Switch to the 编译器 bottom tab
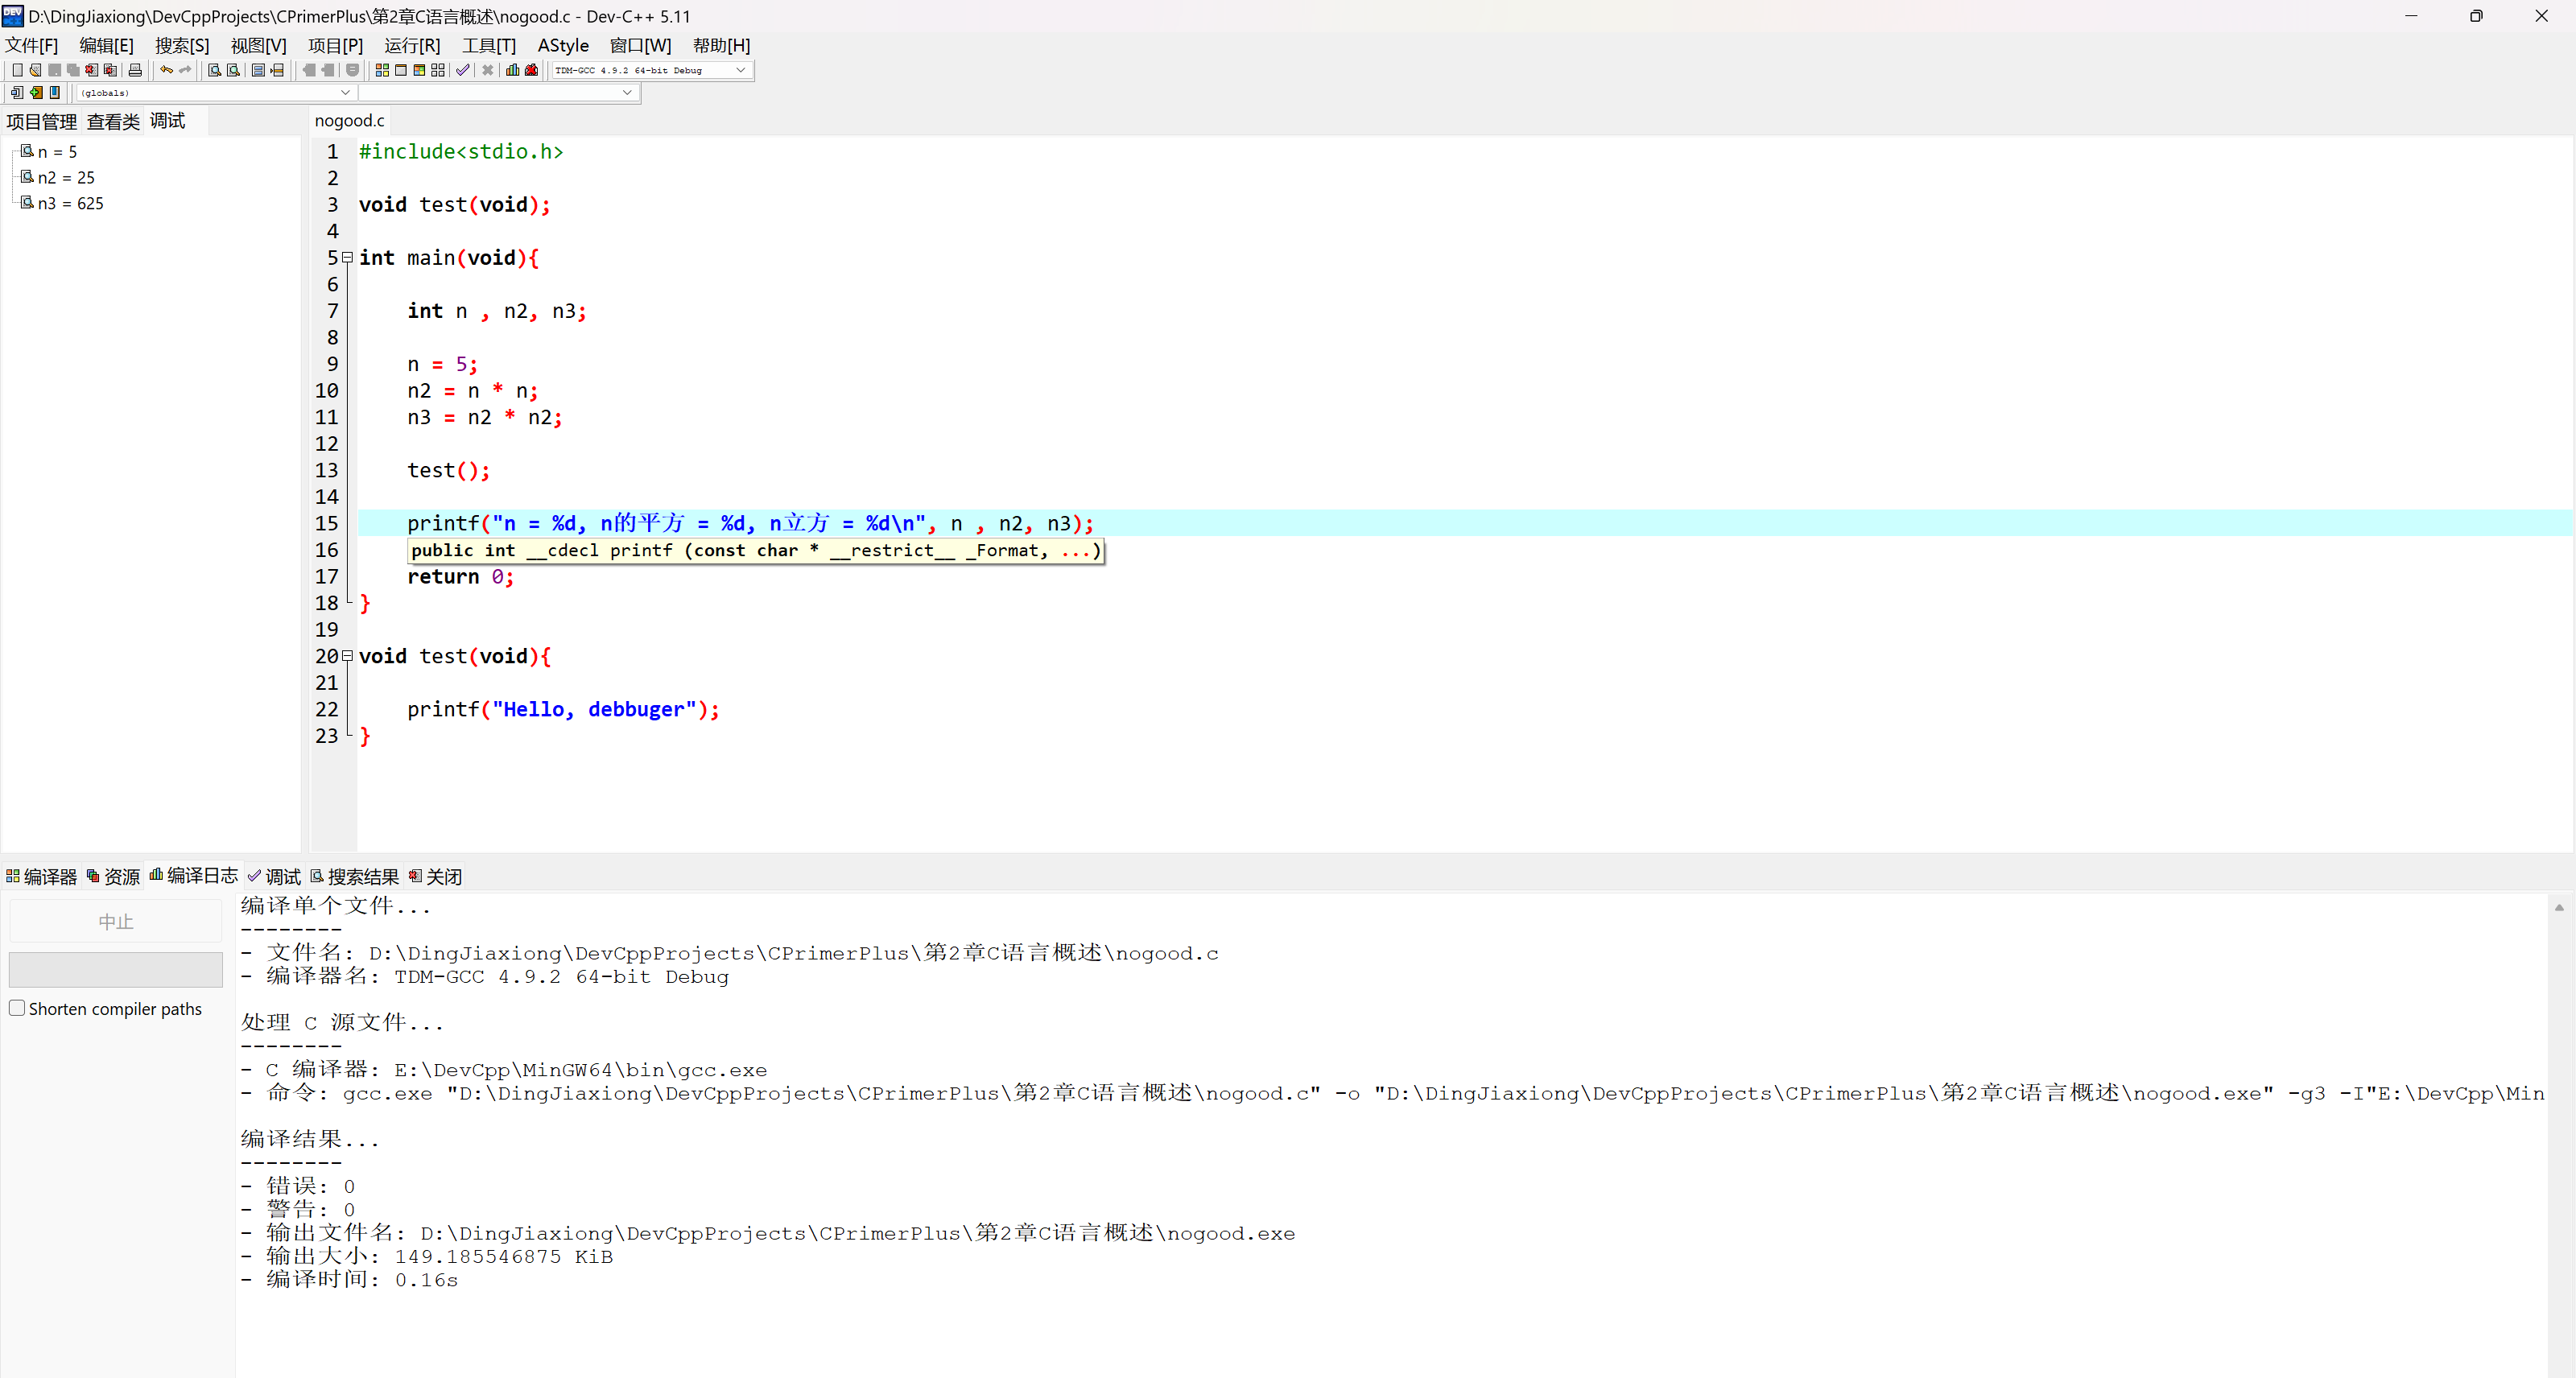2576x1378 pixels. pyautogui.click(x=41, y=876)
